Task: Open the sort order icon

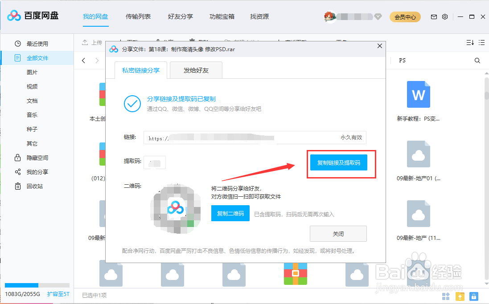Action: tap(470, 42)
